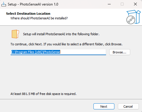Screen dimensions: 142x112
Task: Click the grayed-out maximize button
Action: pyautogui.click(x=122, y=4)
